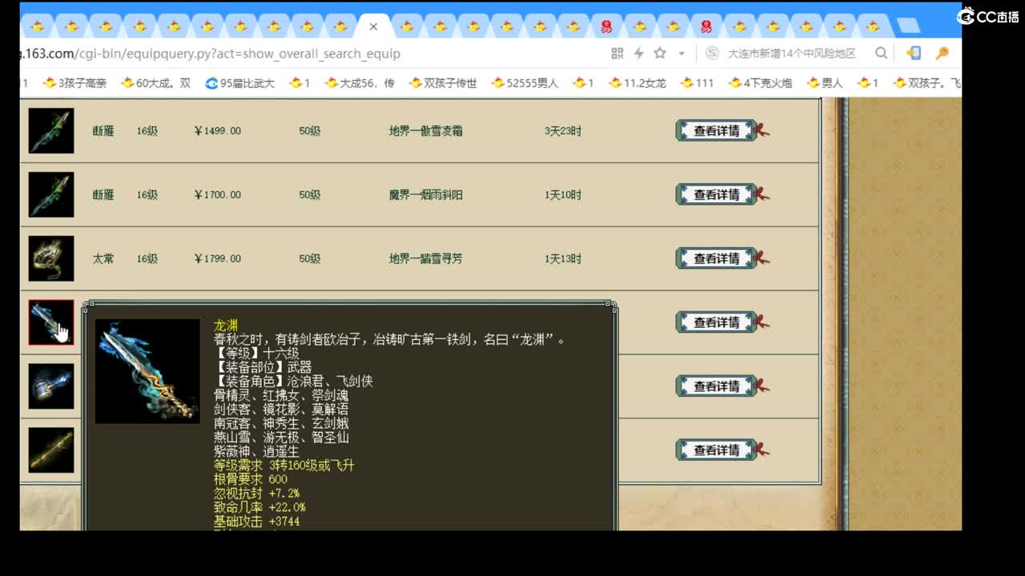The width and height of the screenshot is (1025, 576).
Task: Open the 双孩子传世 bookmark
Action: coord(443,82)
